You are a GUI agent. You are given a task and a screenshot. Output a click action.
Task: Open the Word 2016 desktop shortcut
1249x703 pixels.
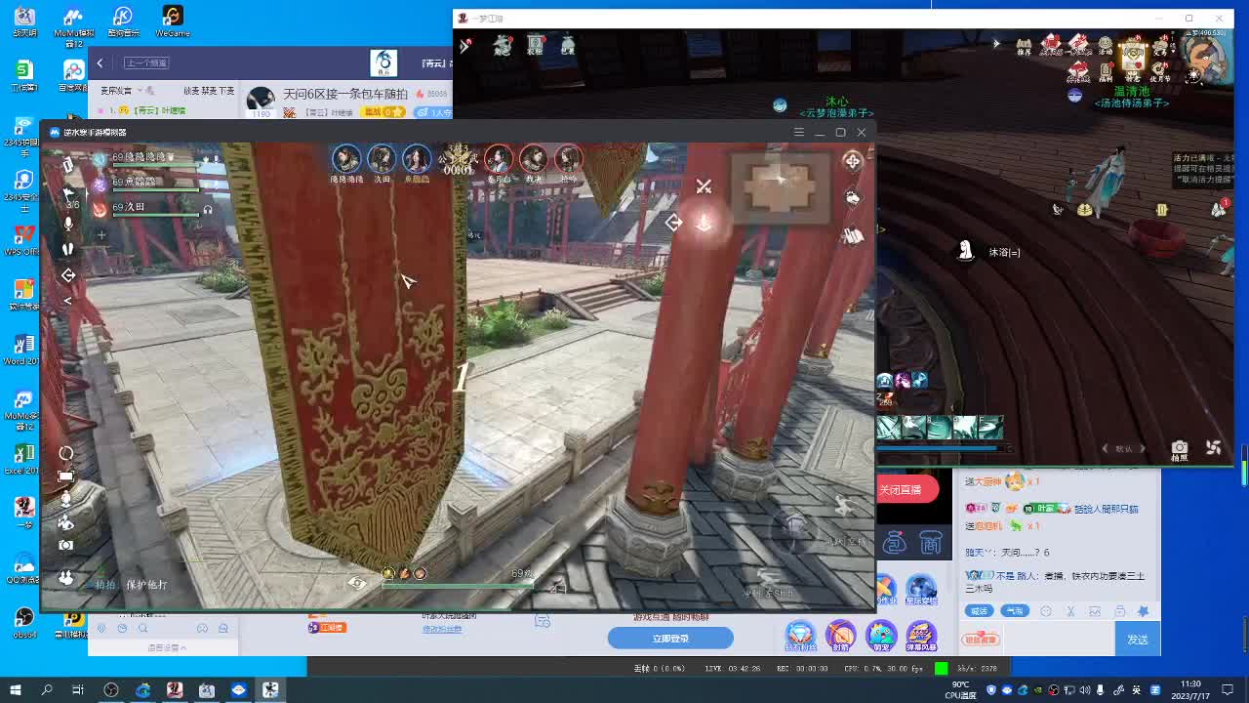pyautogui.click(x=23, y=350)
